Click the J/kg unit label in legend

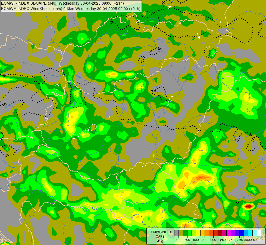click(x=160, y=241)
